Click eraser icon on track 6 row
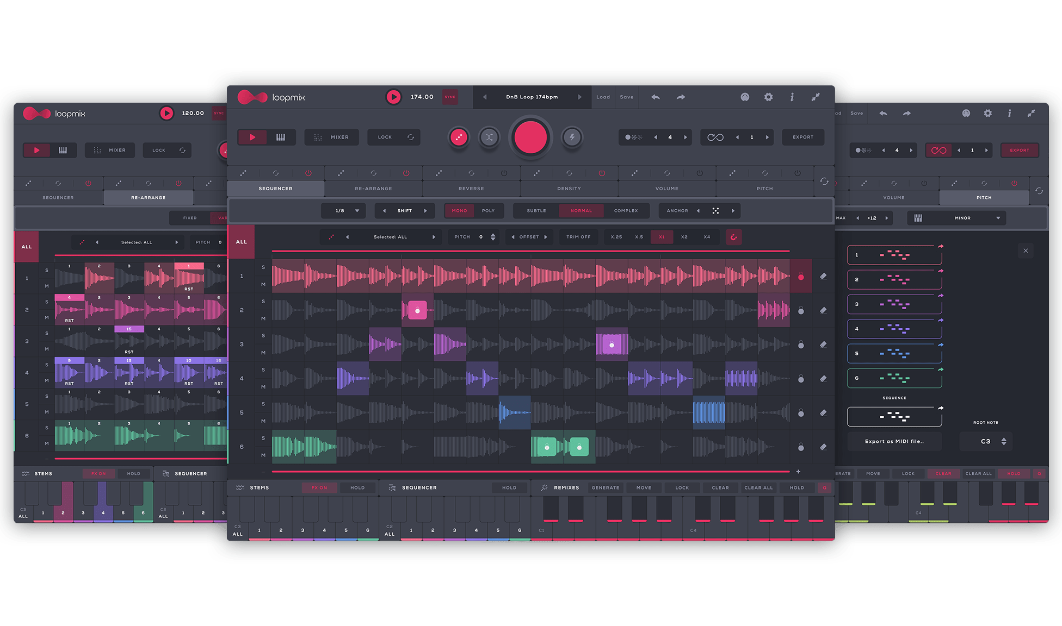This screenshot has height=626, width=1062. coord(823,447)
